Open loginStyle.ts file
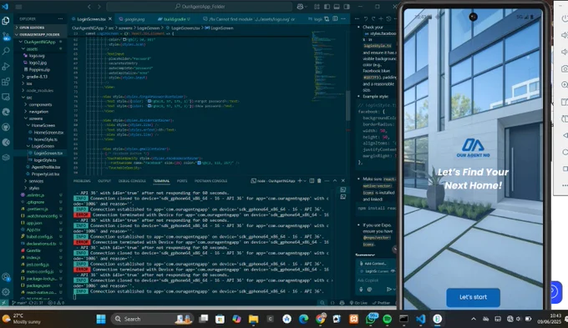The height and width of the screenshot is (328, 568). coord(45,160)
